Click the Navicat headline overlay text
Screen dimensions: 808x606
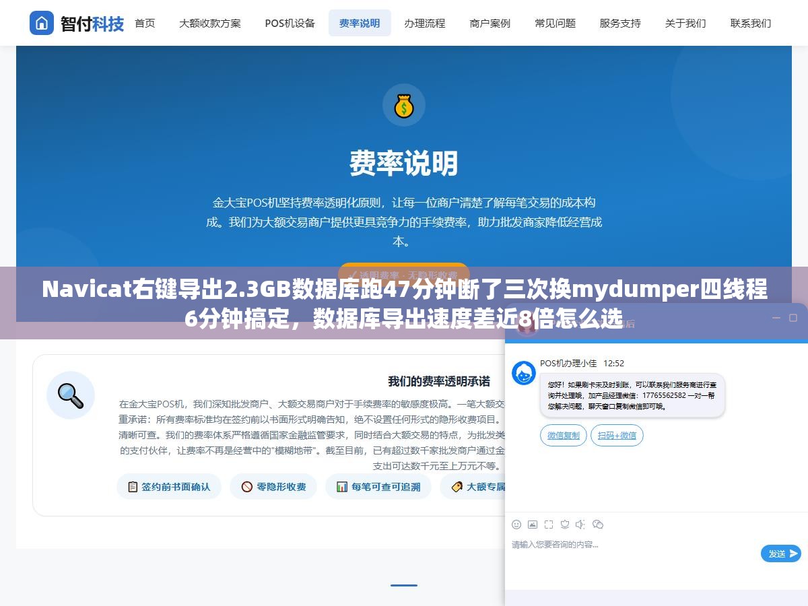point(404,304)
